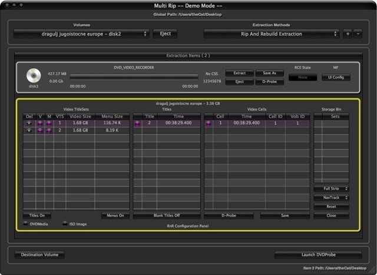This screenshot has height=275, width=377.
Task: Click the Destination Volume button
Action: coord(39,255)
